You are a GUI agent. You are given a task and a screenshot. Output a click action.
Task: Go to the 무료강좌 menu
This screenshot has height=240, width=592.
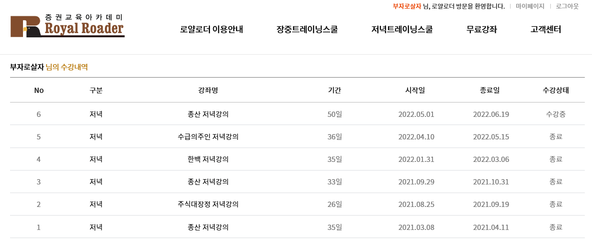coord(482,29)
